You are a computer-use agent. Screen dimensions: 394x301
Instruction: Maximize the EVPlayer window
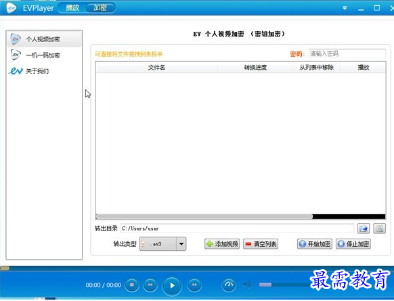click(x=377, y=8)
